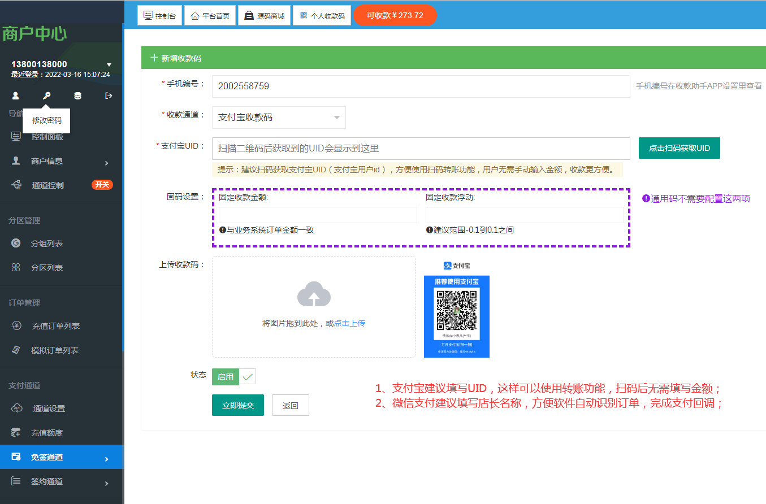Viewport: 766px width, 504px height.
Task: Open 源码商城 from top navigation
Action: click(x=264, y=16)
